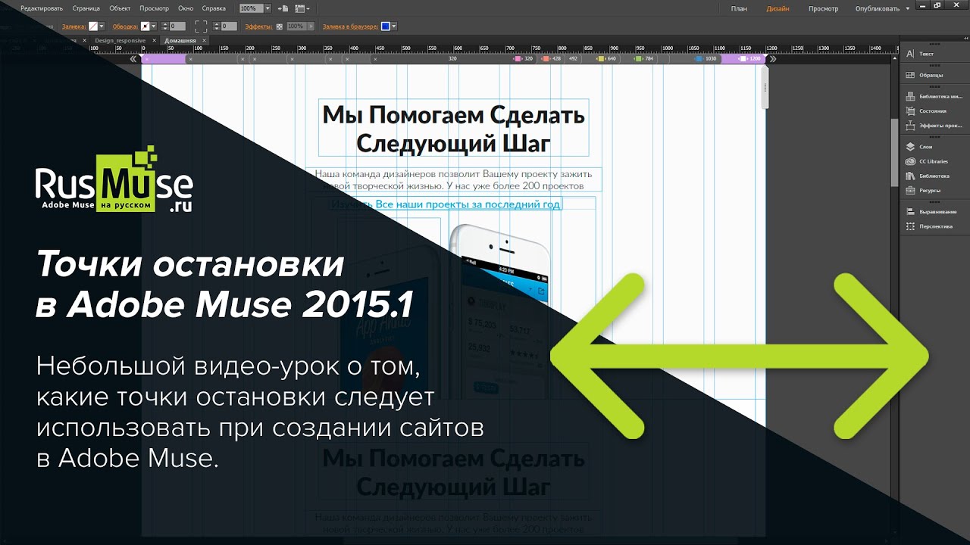The width and height of the screenshot is (970, 545).
Task: Open the Обводка stroke swatch dropdown
Action: [x=155, y=26]
